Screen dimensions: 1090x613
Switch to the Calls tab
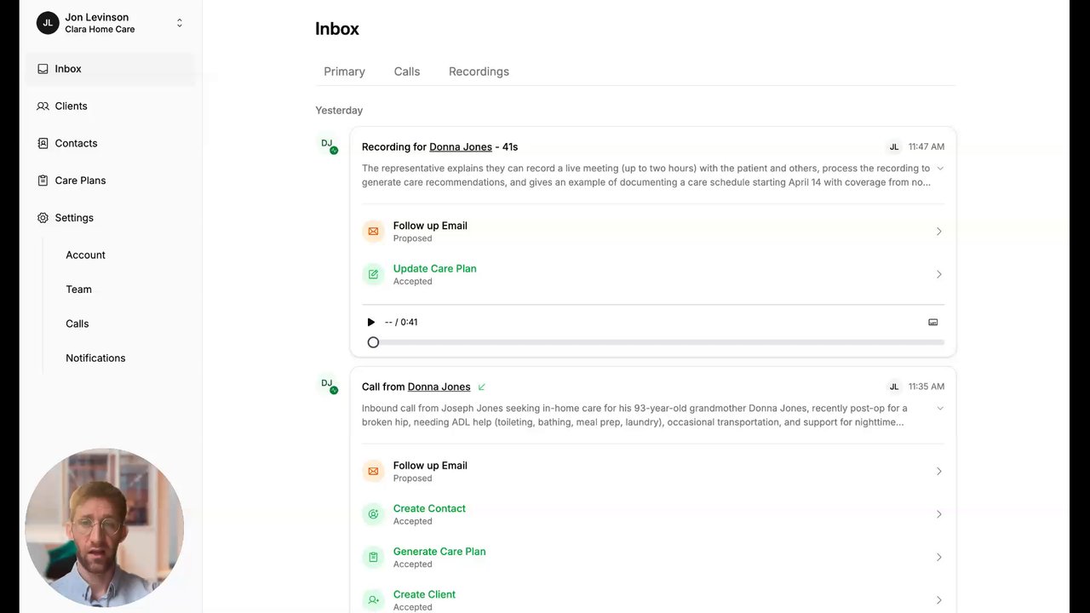coord(407,72)
